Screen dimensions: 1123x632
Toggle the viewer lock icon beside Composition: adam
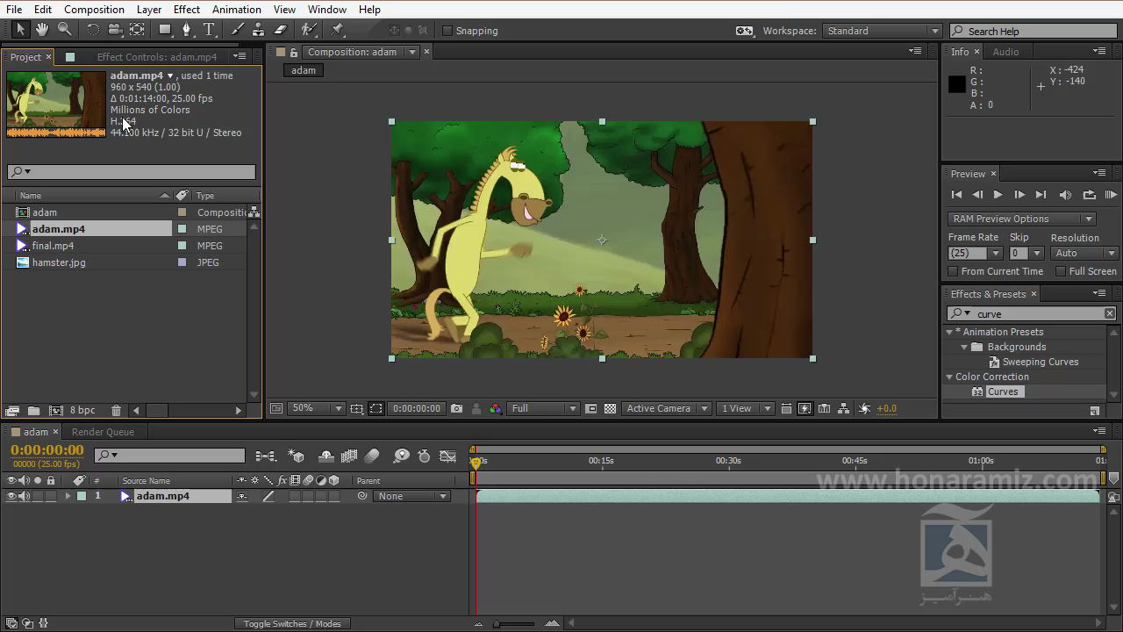(x=294, y=52)
